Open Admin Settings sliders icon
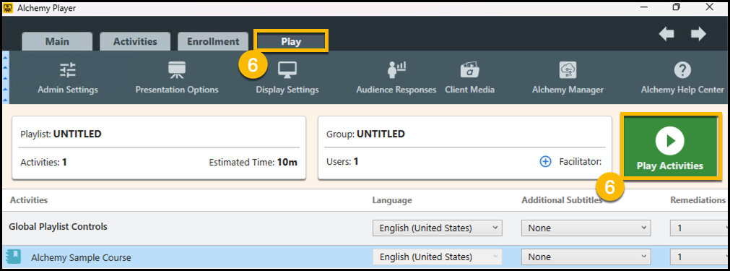This screenshot has height=271, width=730. [x=68, y=70]
